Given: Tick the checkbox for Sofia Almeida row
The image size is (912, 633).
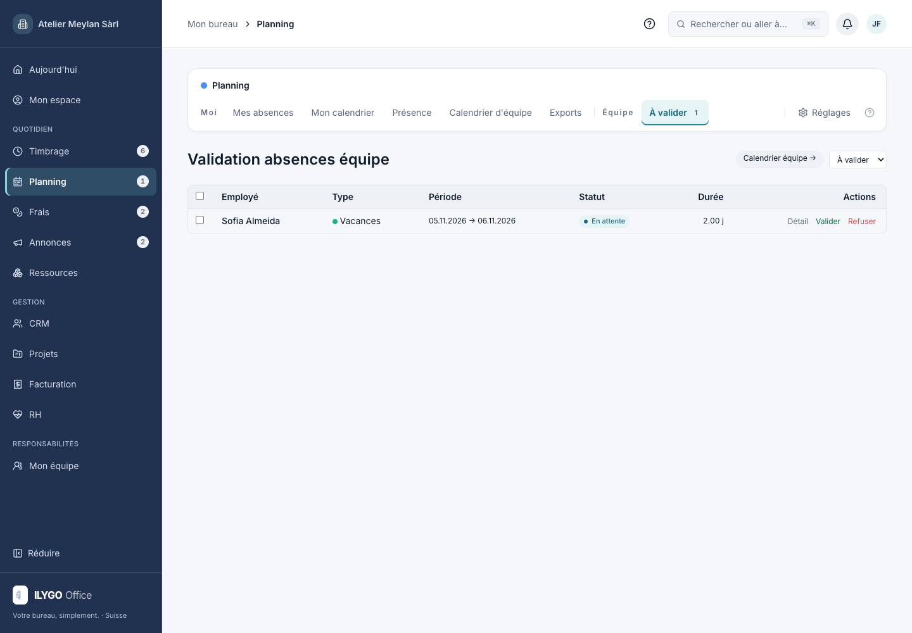Looking at the screenshot, I should pos(200,220).
